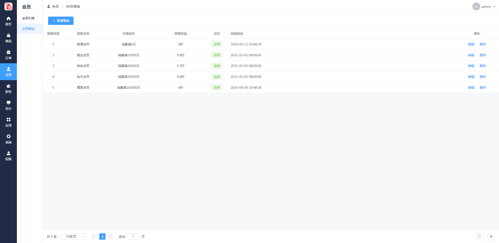The width and height of the screenshot is (499, 243).
Task: Open table settings gear at bottom right
Action: pyautogui.click(x=491, y=237)
